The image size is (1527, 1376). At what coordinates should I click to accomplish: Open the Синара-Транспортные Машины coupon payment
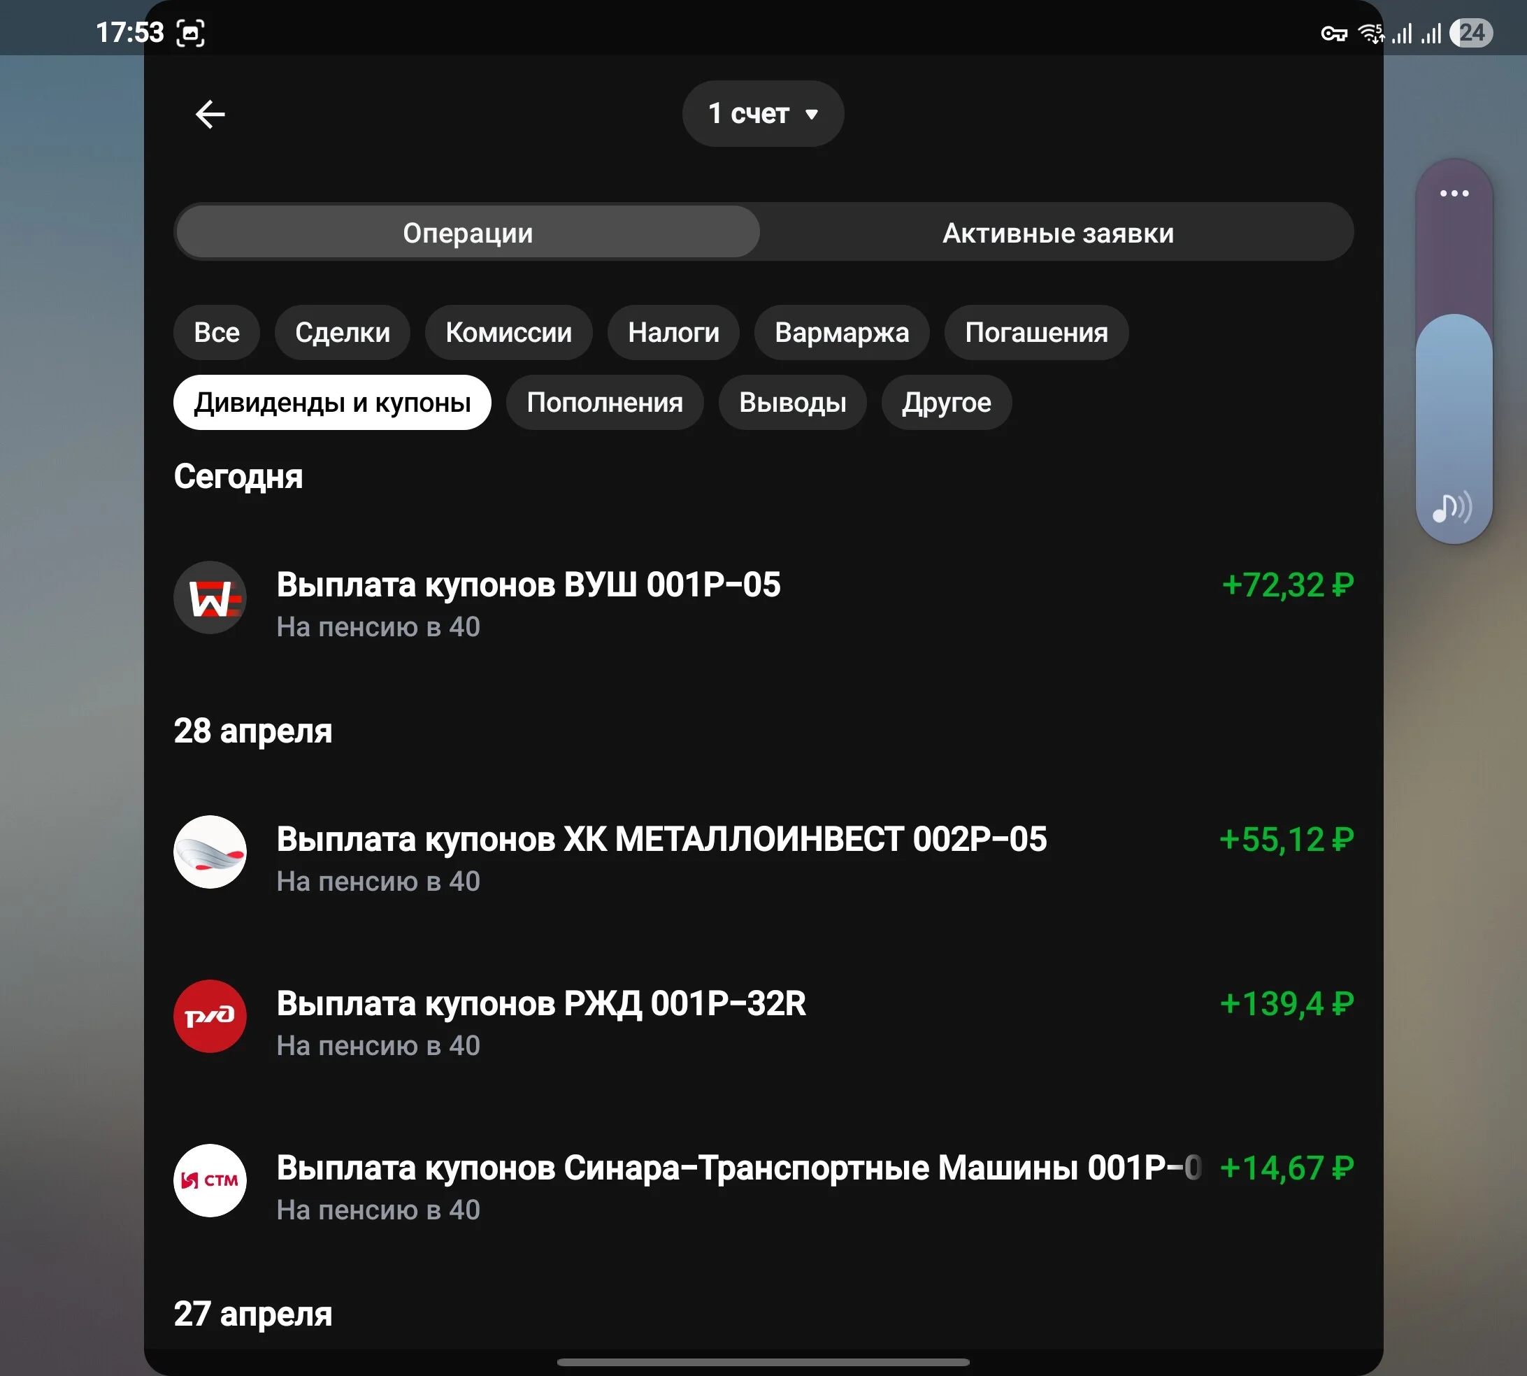[x=763, y=1187]
